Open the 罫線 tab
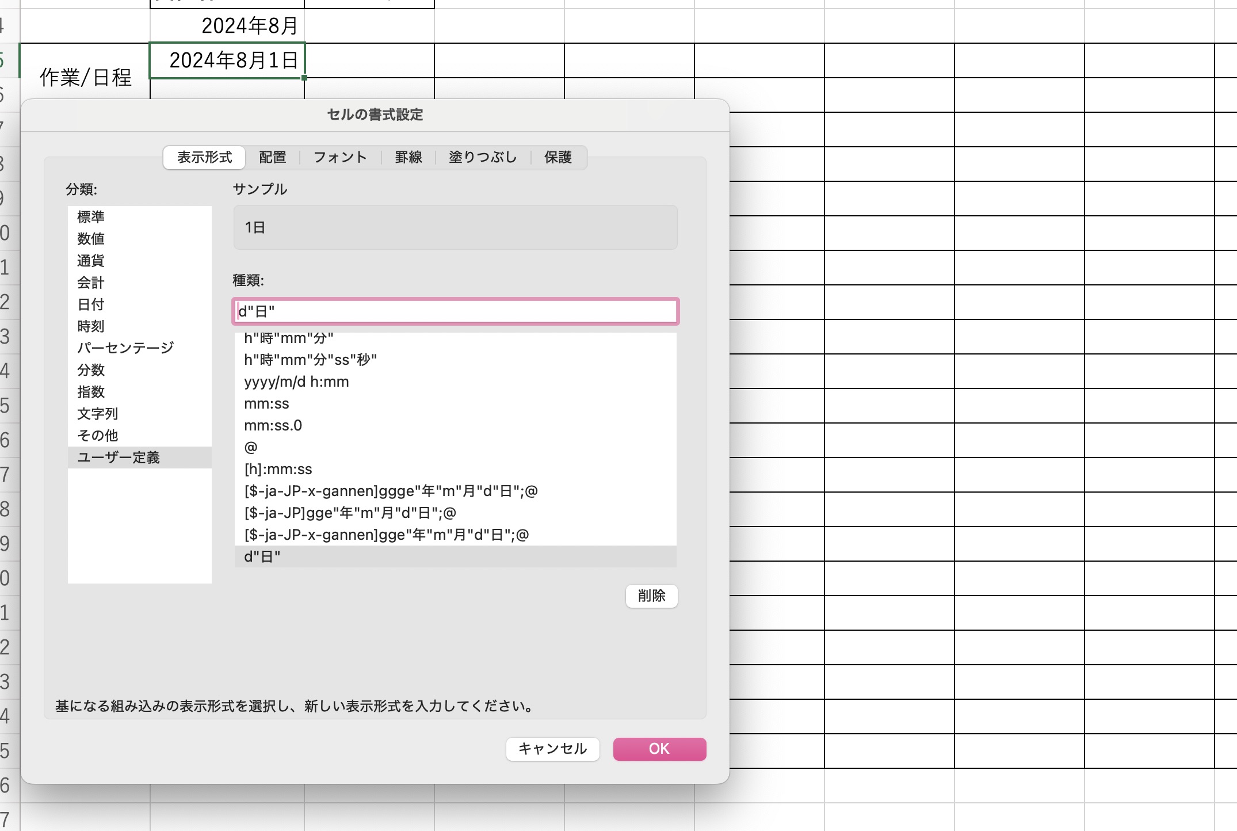This screenshot has width=1237, height=831. tap(408, 157)
